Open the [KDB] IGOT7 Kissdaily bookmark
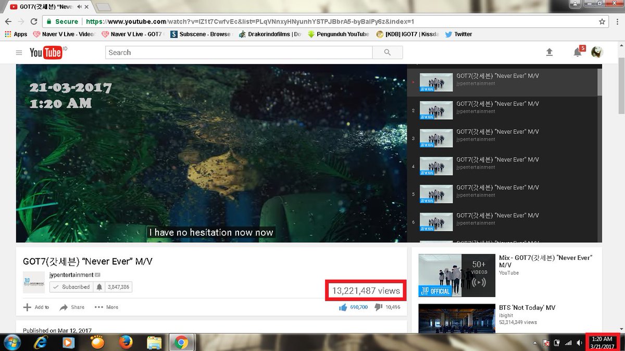The height and width of the screenshot is (351, 625). tap(408, 34)
